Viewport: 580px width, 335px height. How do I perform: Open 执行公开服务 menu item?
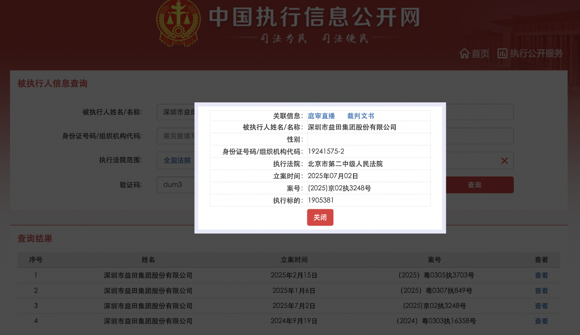[537, 53]
